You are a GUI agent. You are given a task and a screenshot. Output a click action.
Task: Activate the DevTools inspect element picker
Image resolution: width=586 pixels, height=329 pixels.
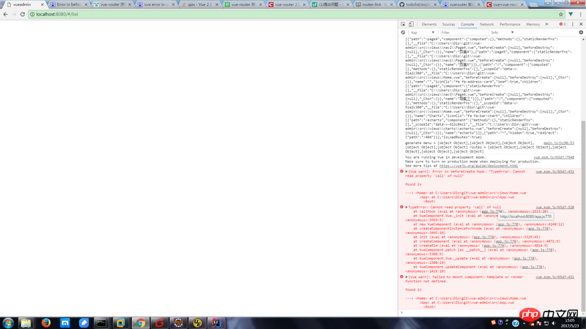pos(403,24)
